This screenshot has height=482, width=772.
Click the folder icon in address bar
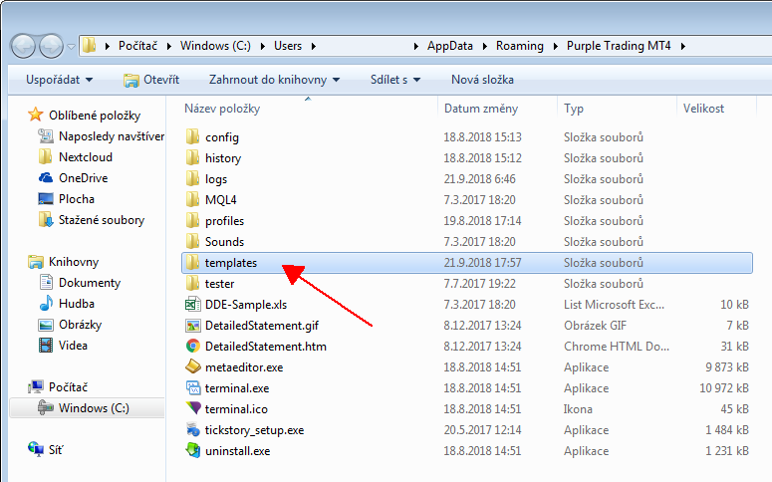[89, 46]
